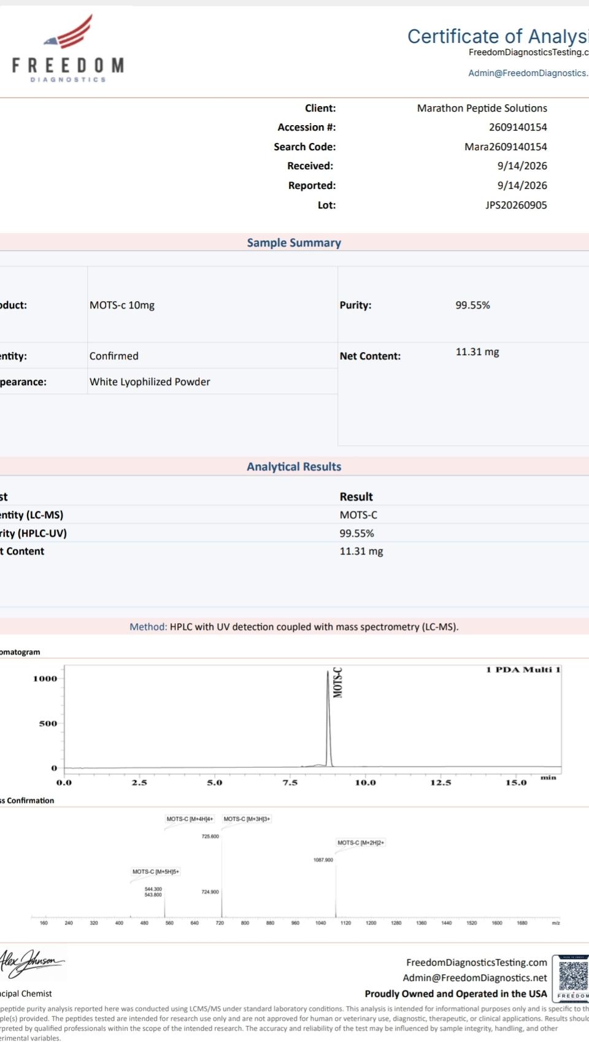The height and width of the screenshot is (1042, 589).
Task: Click the "Certificate of Analysis" title
Action: click(498, 36)
